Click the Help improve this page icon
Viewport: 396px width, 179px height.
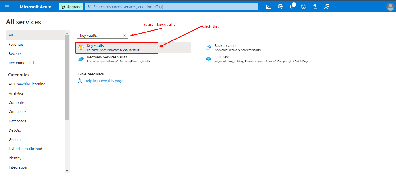tap(81, 81)
